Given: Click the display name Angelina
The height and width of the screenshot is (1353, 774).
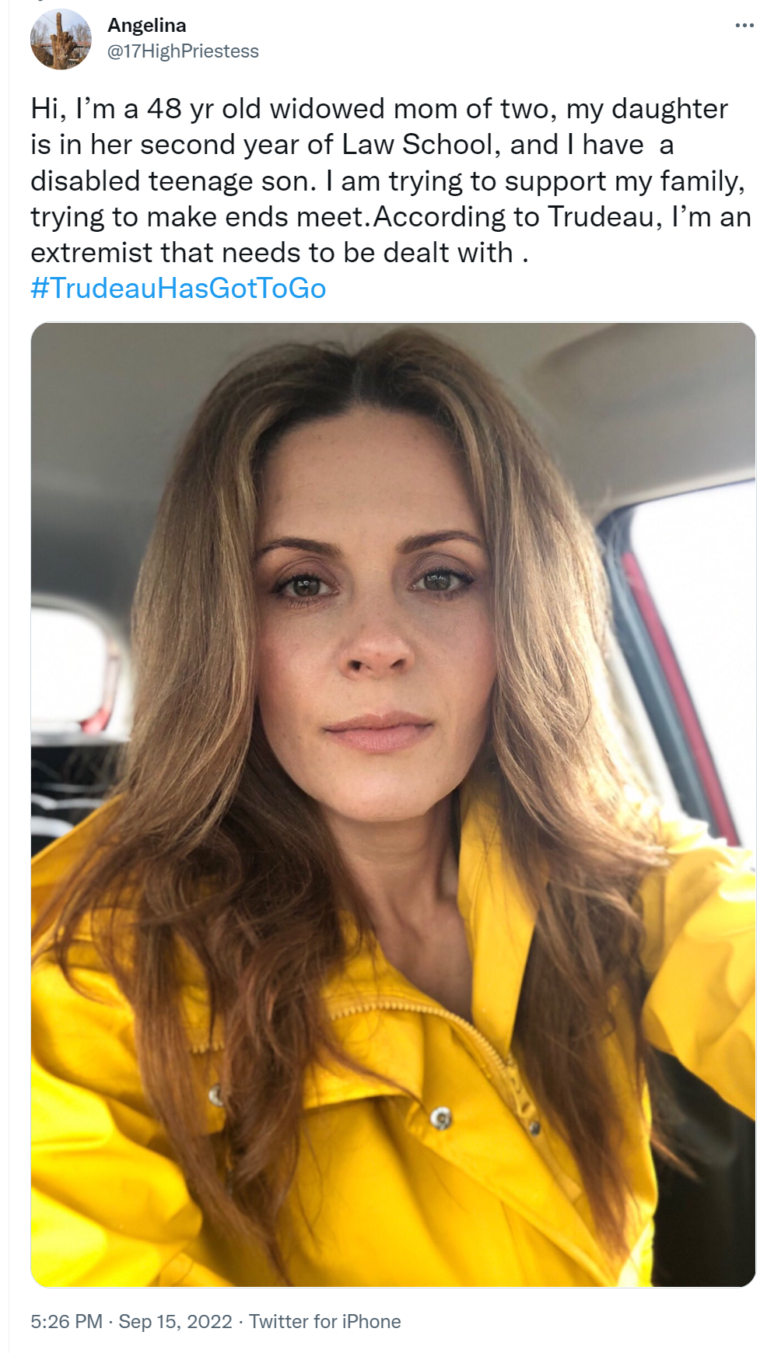Looking at the screenshot, I should pyautogui.click(x=147, y=26).
